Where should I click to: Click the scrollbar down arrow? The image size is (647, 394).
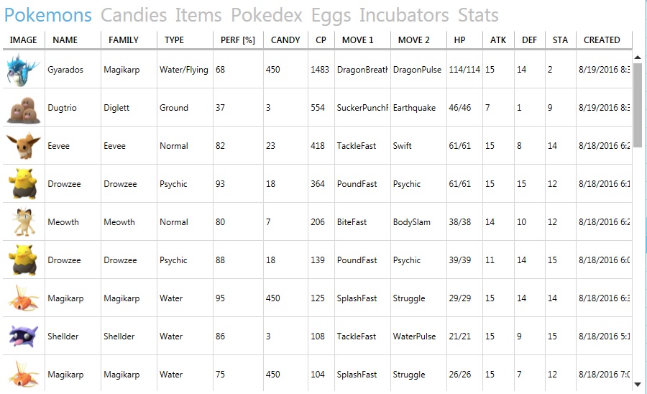click(638, 385)
